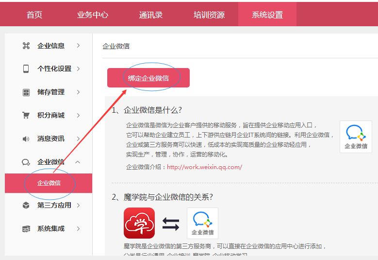Expand the 个性化设置 chevron
378x260 pixels.
78,69
